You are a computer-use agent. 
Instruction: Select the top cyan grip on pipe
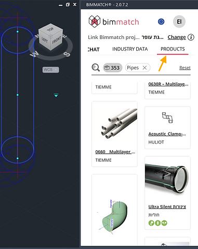(x=17, y=32)
